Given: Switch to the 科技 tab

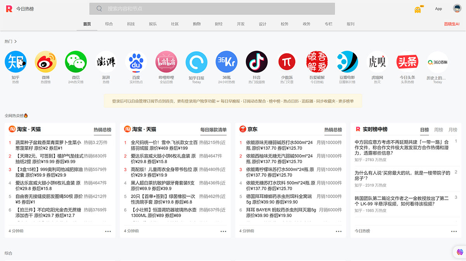Looking at the screenshot, I should coord(130,24).
